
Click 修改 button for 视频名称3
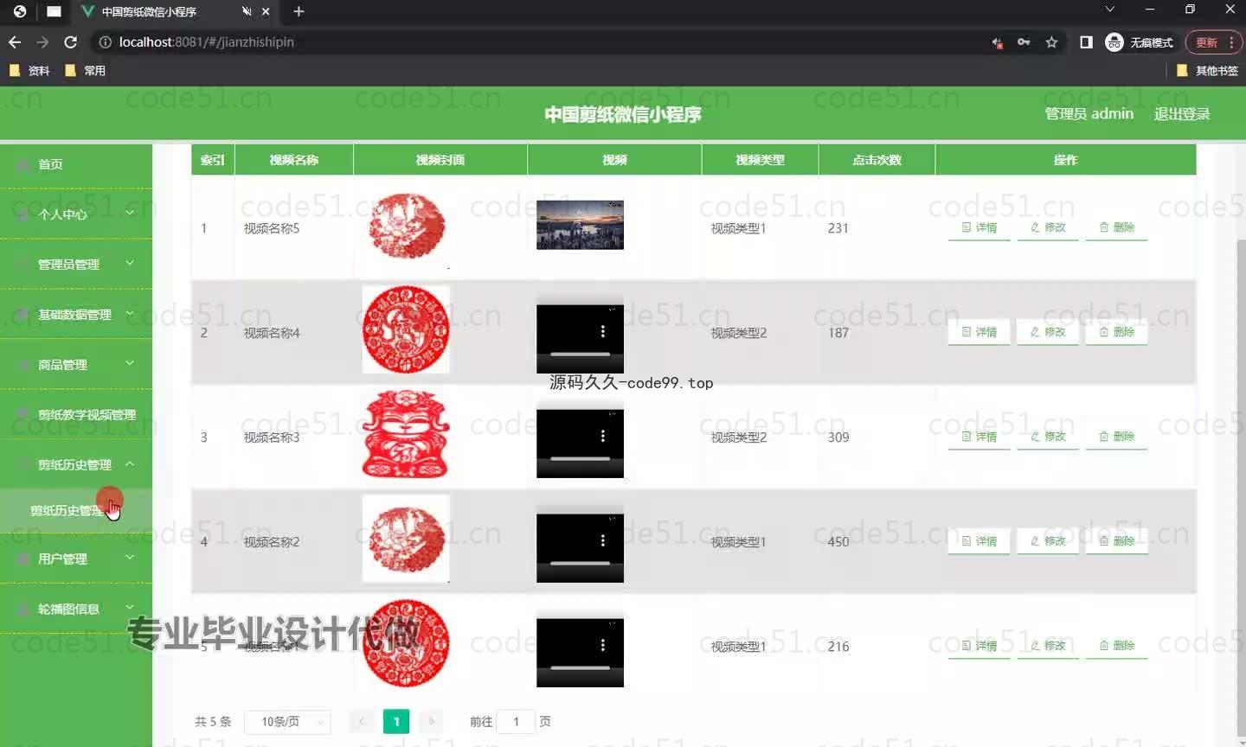[x=1048, y=437]
